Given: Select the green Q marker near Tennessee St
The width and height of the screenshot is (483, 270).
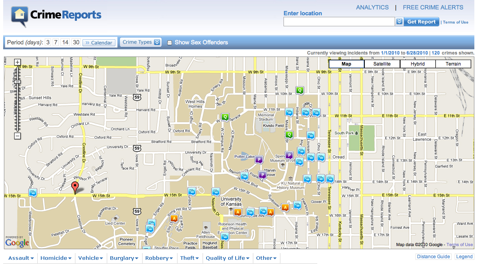Looking at the screenshot, I should (x=289, y=135).
